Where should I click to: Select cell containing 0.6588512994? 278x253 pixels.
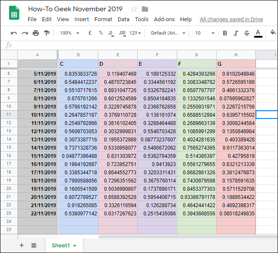197,115
